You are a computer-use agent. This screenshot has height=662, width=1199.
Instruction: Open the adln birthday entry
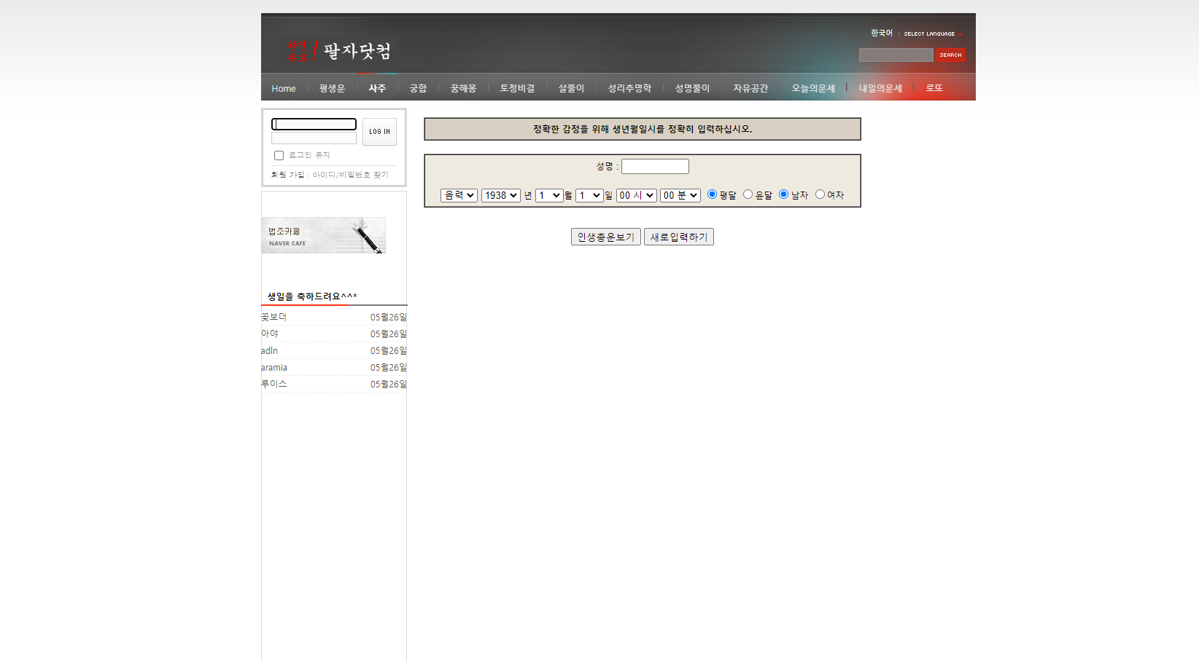pyautogui.click(x=269, y=350)
